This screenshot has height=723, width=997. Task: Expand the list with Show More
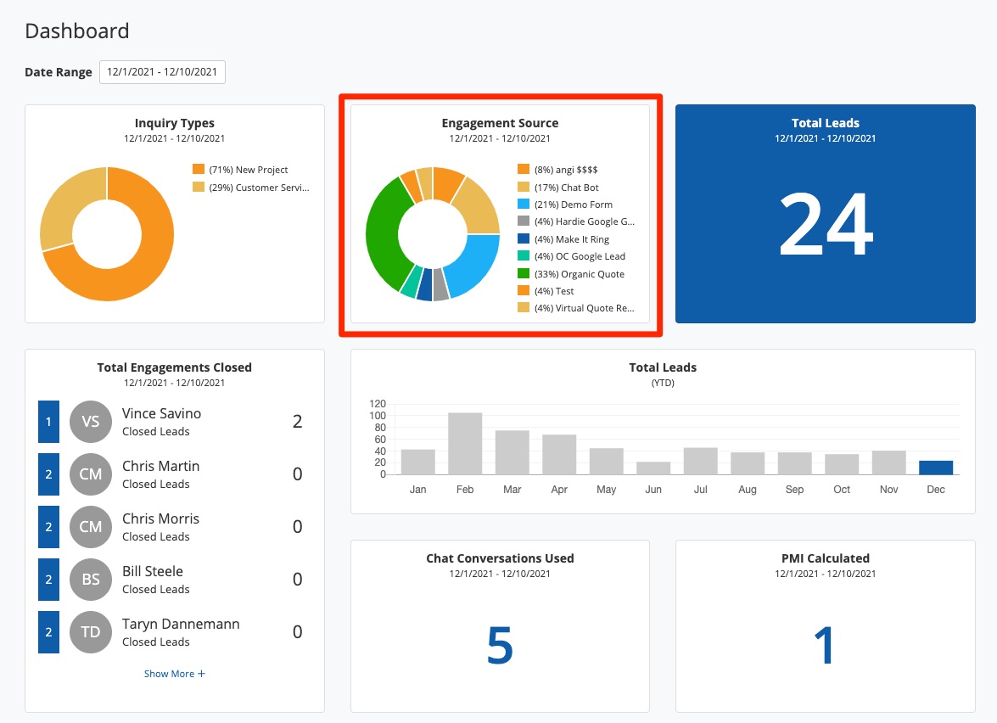[174, 674]
